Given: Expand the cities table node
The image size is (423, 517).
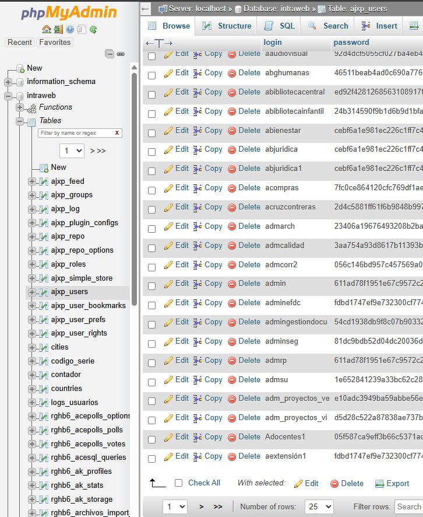Looking at the screenshot, I should (31, 348).
